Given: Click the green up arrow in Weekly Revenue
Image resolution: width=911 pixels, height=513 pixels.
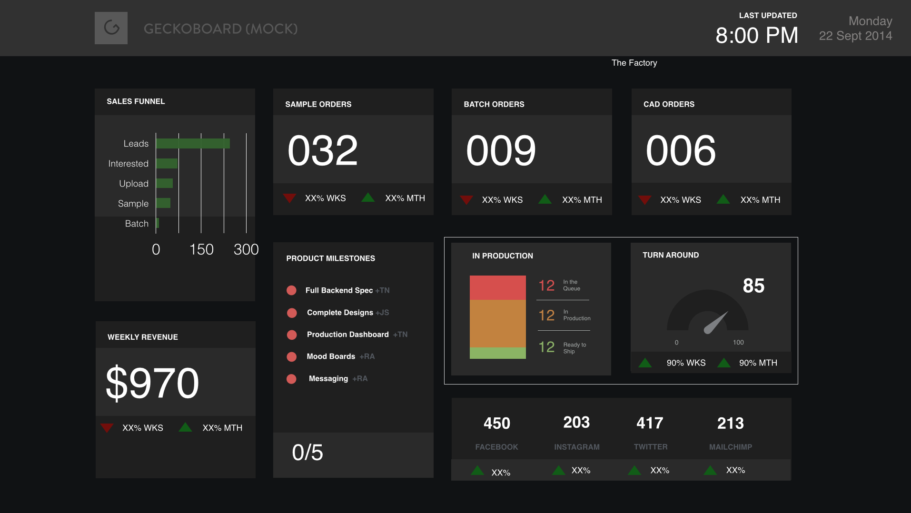Looking at the screenshot, I should [186, 427].
